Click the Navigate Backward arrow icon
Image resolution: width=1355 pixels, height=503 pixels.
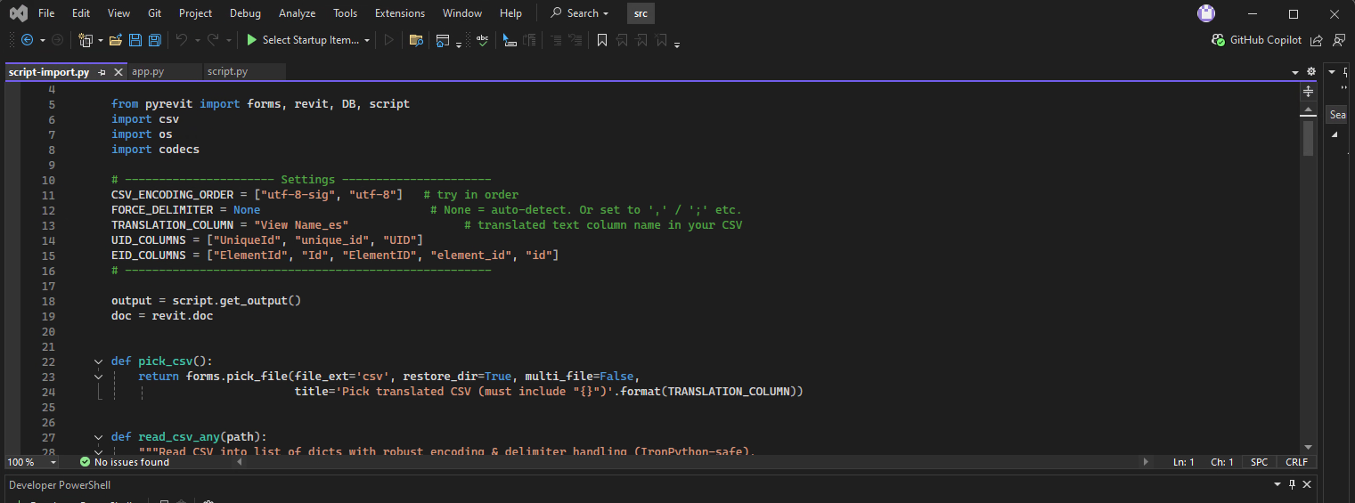(x=27, y=40)
